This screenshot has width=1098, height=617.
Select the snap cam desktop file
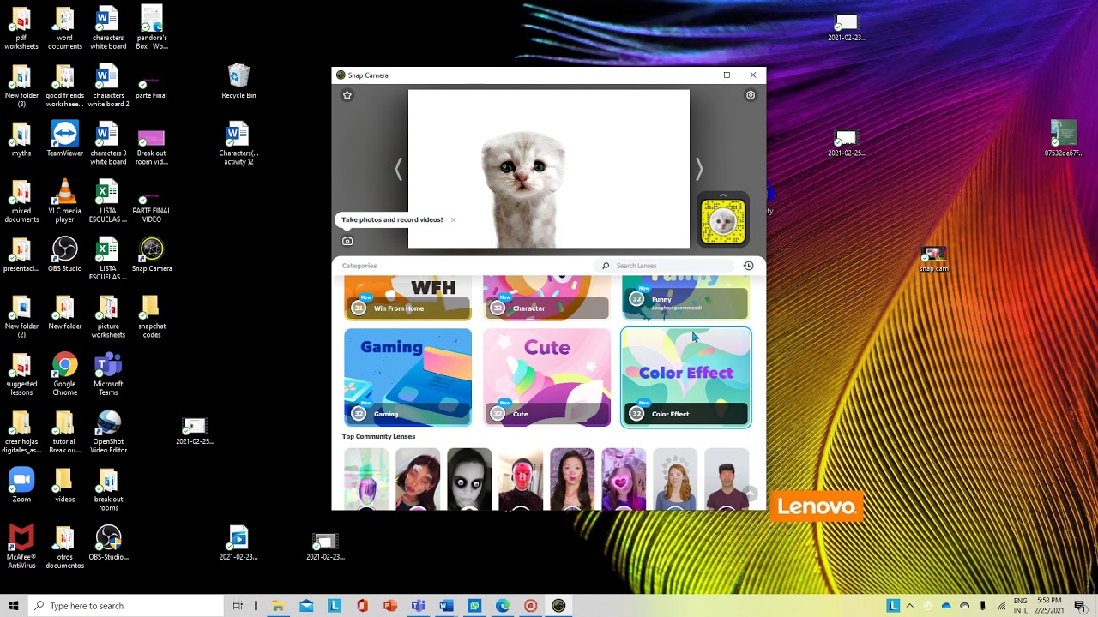coord(933,259)
